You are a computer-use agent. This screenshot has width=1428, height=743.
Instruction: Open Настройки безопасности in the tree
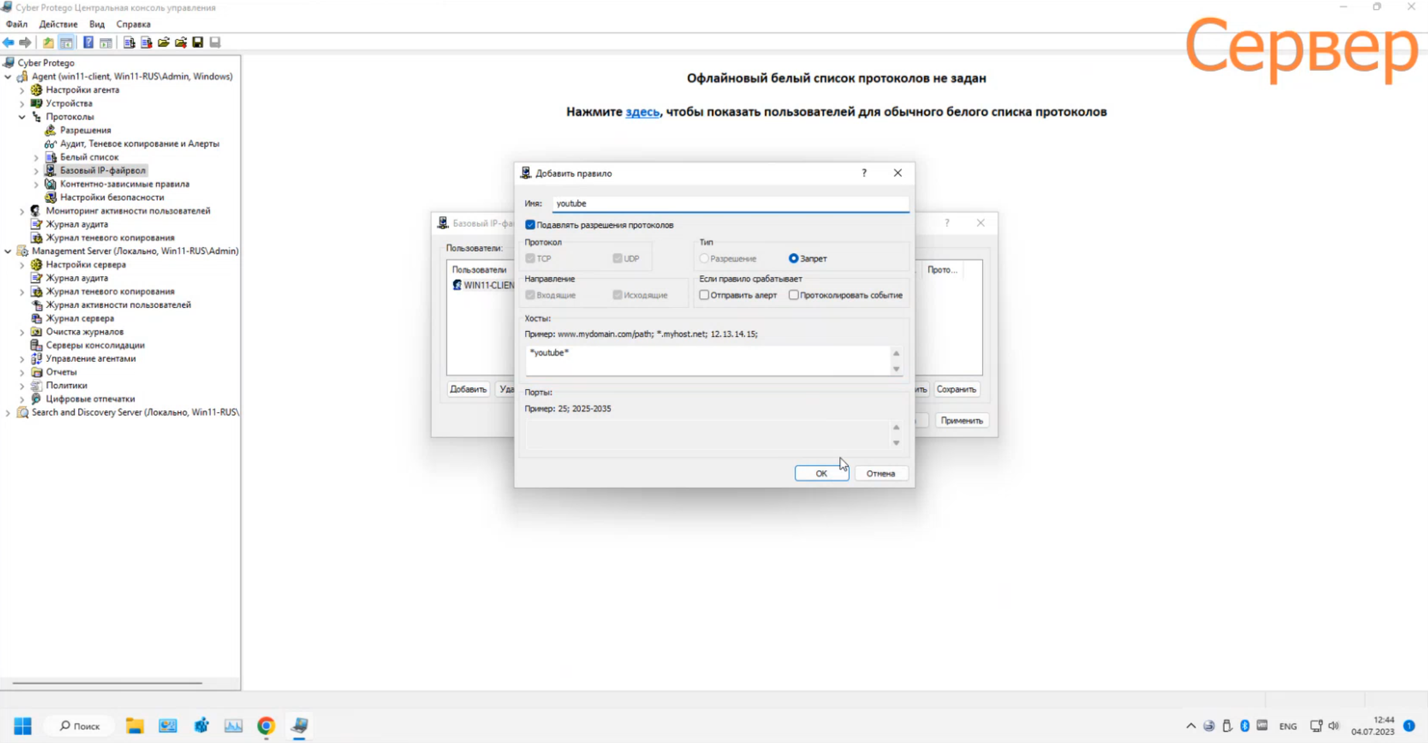pyautogui.click(x=112, y=197)
